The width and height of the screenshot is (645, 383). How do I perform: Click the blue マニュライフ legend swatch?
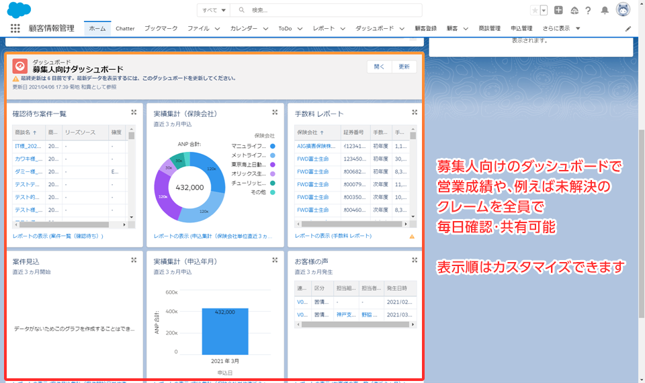coord(273,145)
